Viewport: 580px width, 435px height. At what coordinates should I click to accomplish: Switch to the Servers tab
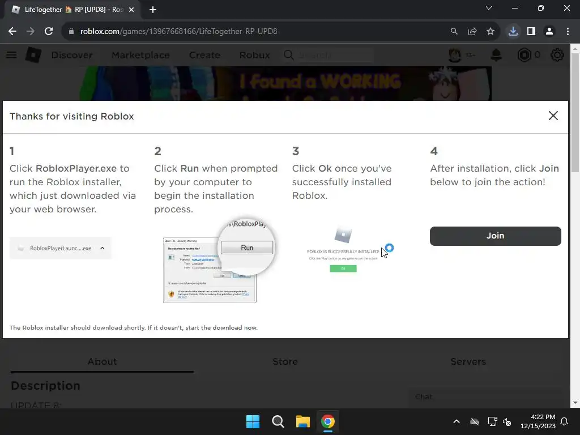point(468,361)
